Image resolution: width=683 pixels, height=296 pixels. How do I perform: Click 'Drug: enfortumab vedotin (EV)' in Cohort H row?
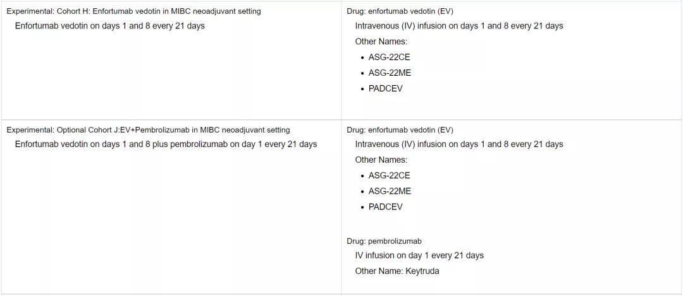tap(400, 11)
